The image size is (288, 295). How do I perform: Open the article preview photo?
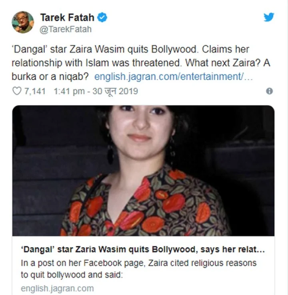point(143,171)
